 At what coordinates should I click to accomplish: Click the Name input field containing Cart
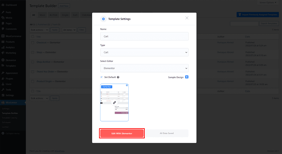(x=144, y=36)
